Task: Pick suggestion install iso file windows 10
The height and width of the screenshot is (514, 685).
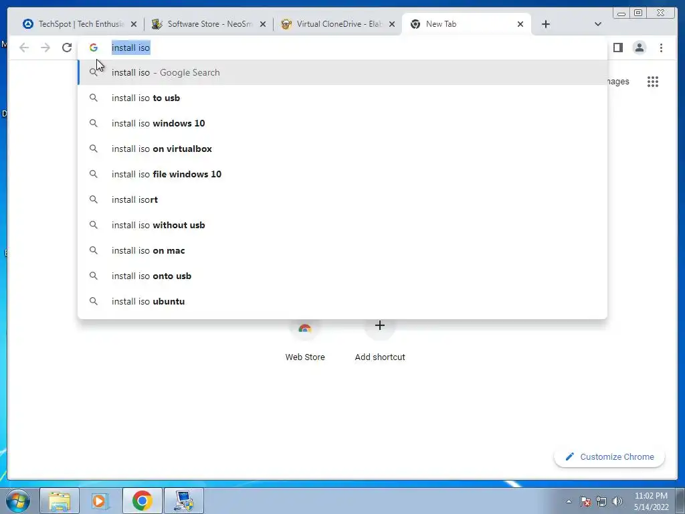Action: tap(342, 174)
